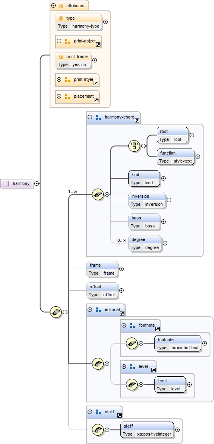Expand the footnote formatted-text element
This screenshot has height=444, width=214.
point(204,343)
